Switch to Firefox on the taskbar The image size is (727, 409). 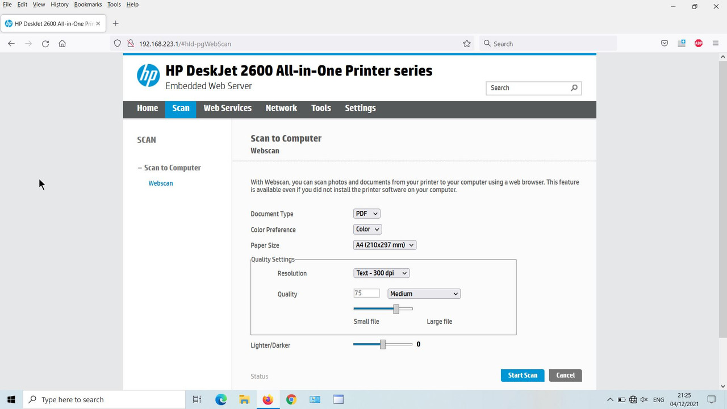tap(268, 399)
